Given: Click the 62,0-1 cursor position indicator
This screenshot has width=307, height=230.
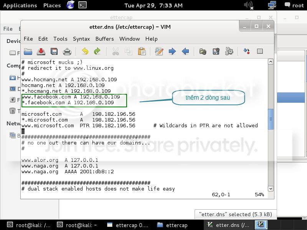Looking at the screenshot, I should [x=221, y=195].
